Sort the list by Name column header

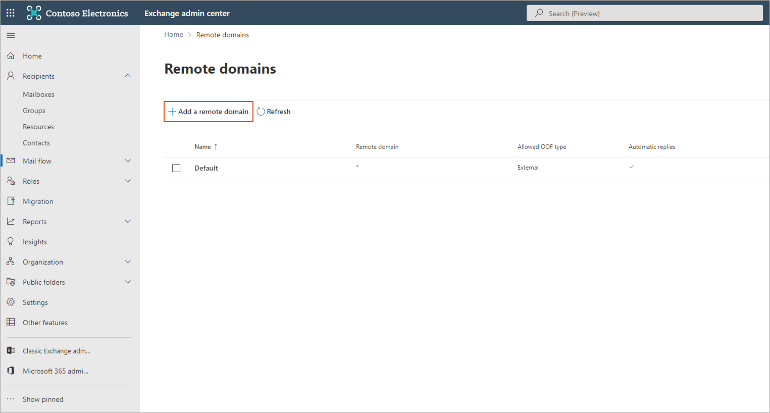203,147
